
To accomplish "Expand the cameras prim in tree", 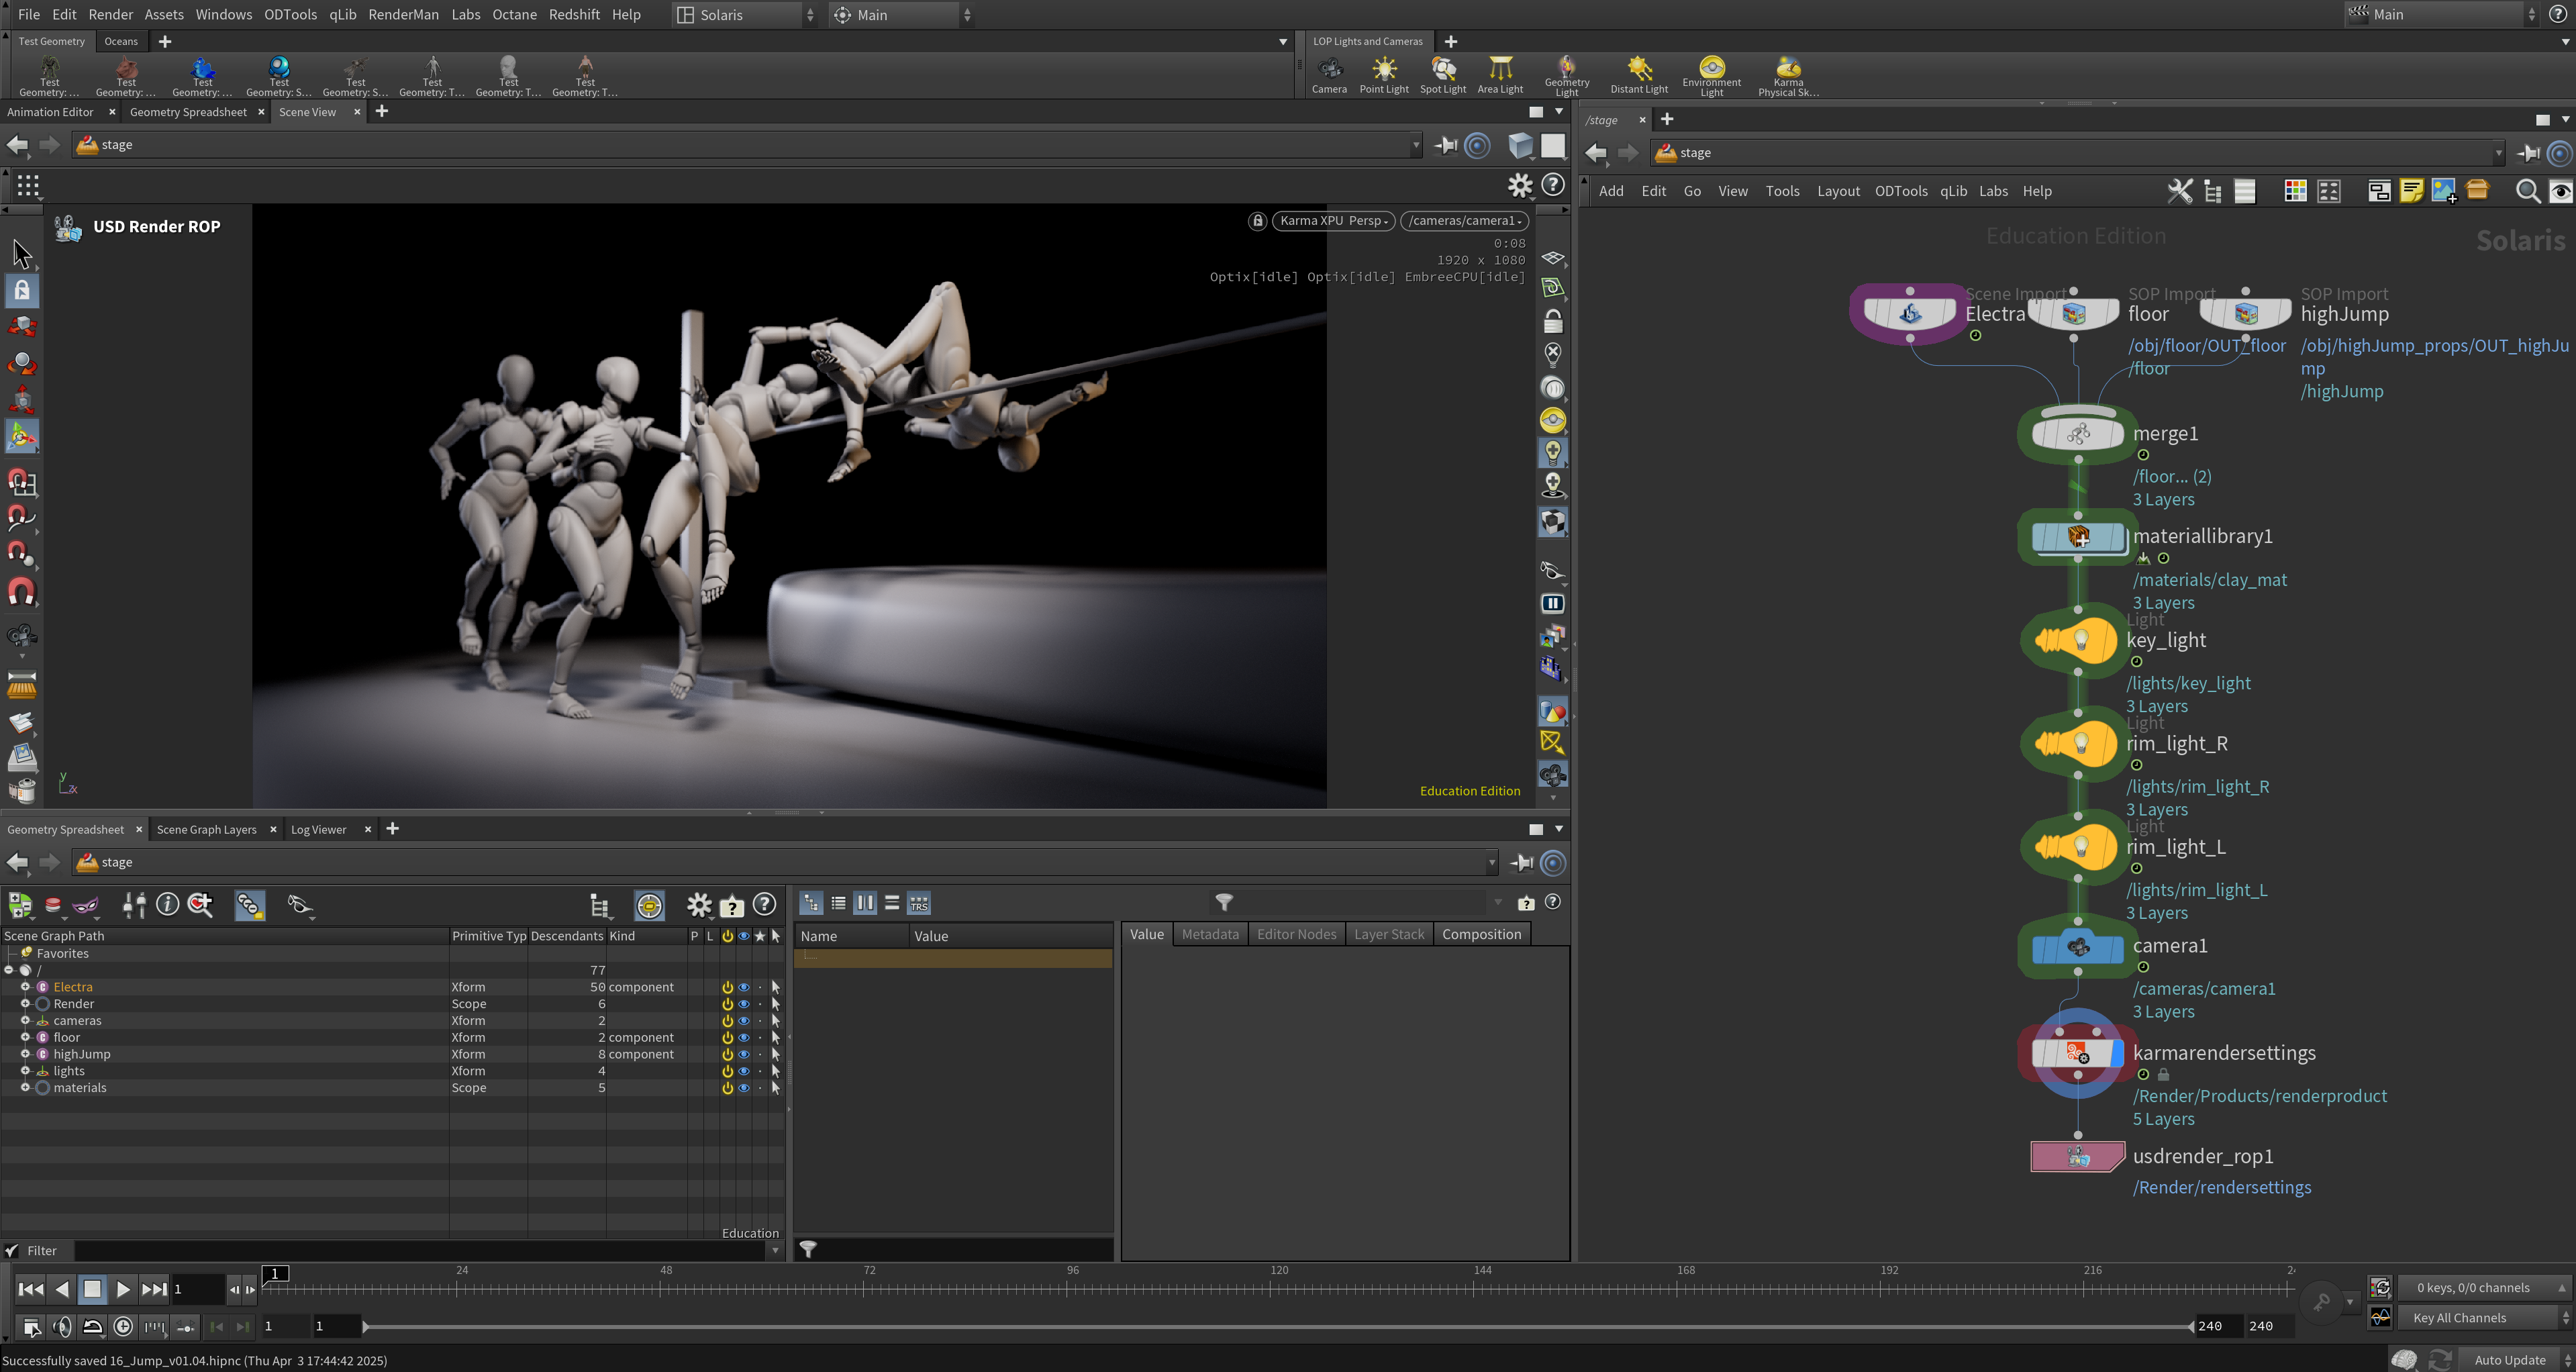I will pos(25,1021).
